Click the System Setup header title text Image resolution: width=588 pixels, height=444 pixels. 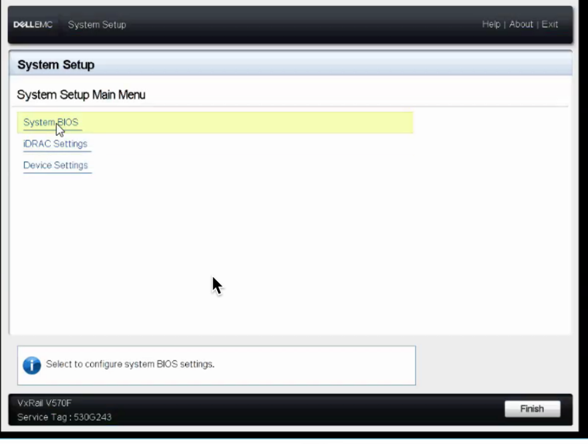coord(97,25)
